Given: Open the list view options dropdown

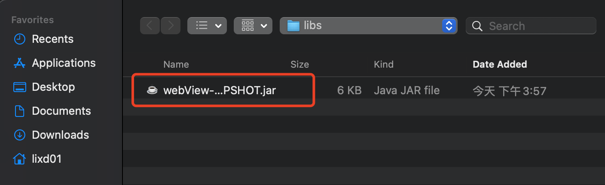Looking at the screenshot, I should 207,26.
